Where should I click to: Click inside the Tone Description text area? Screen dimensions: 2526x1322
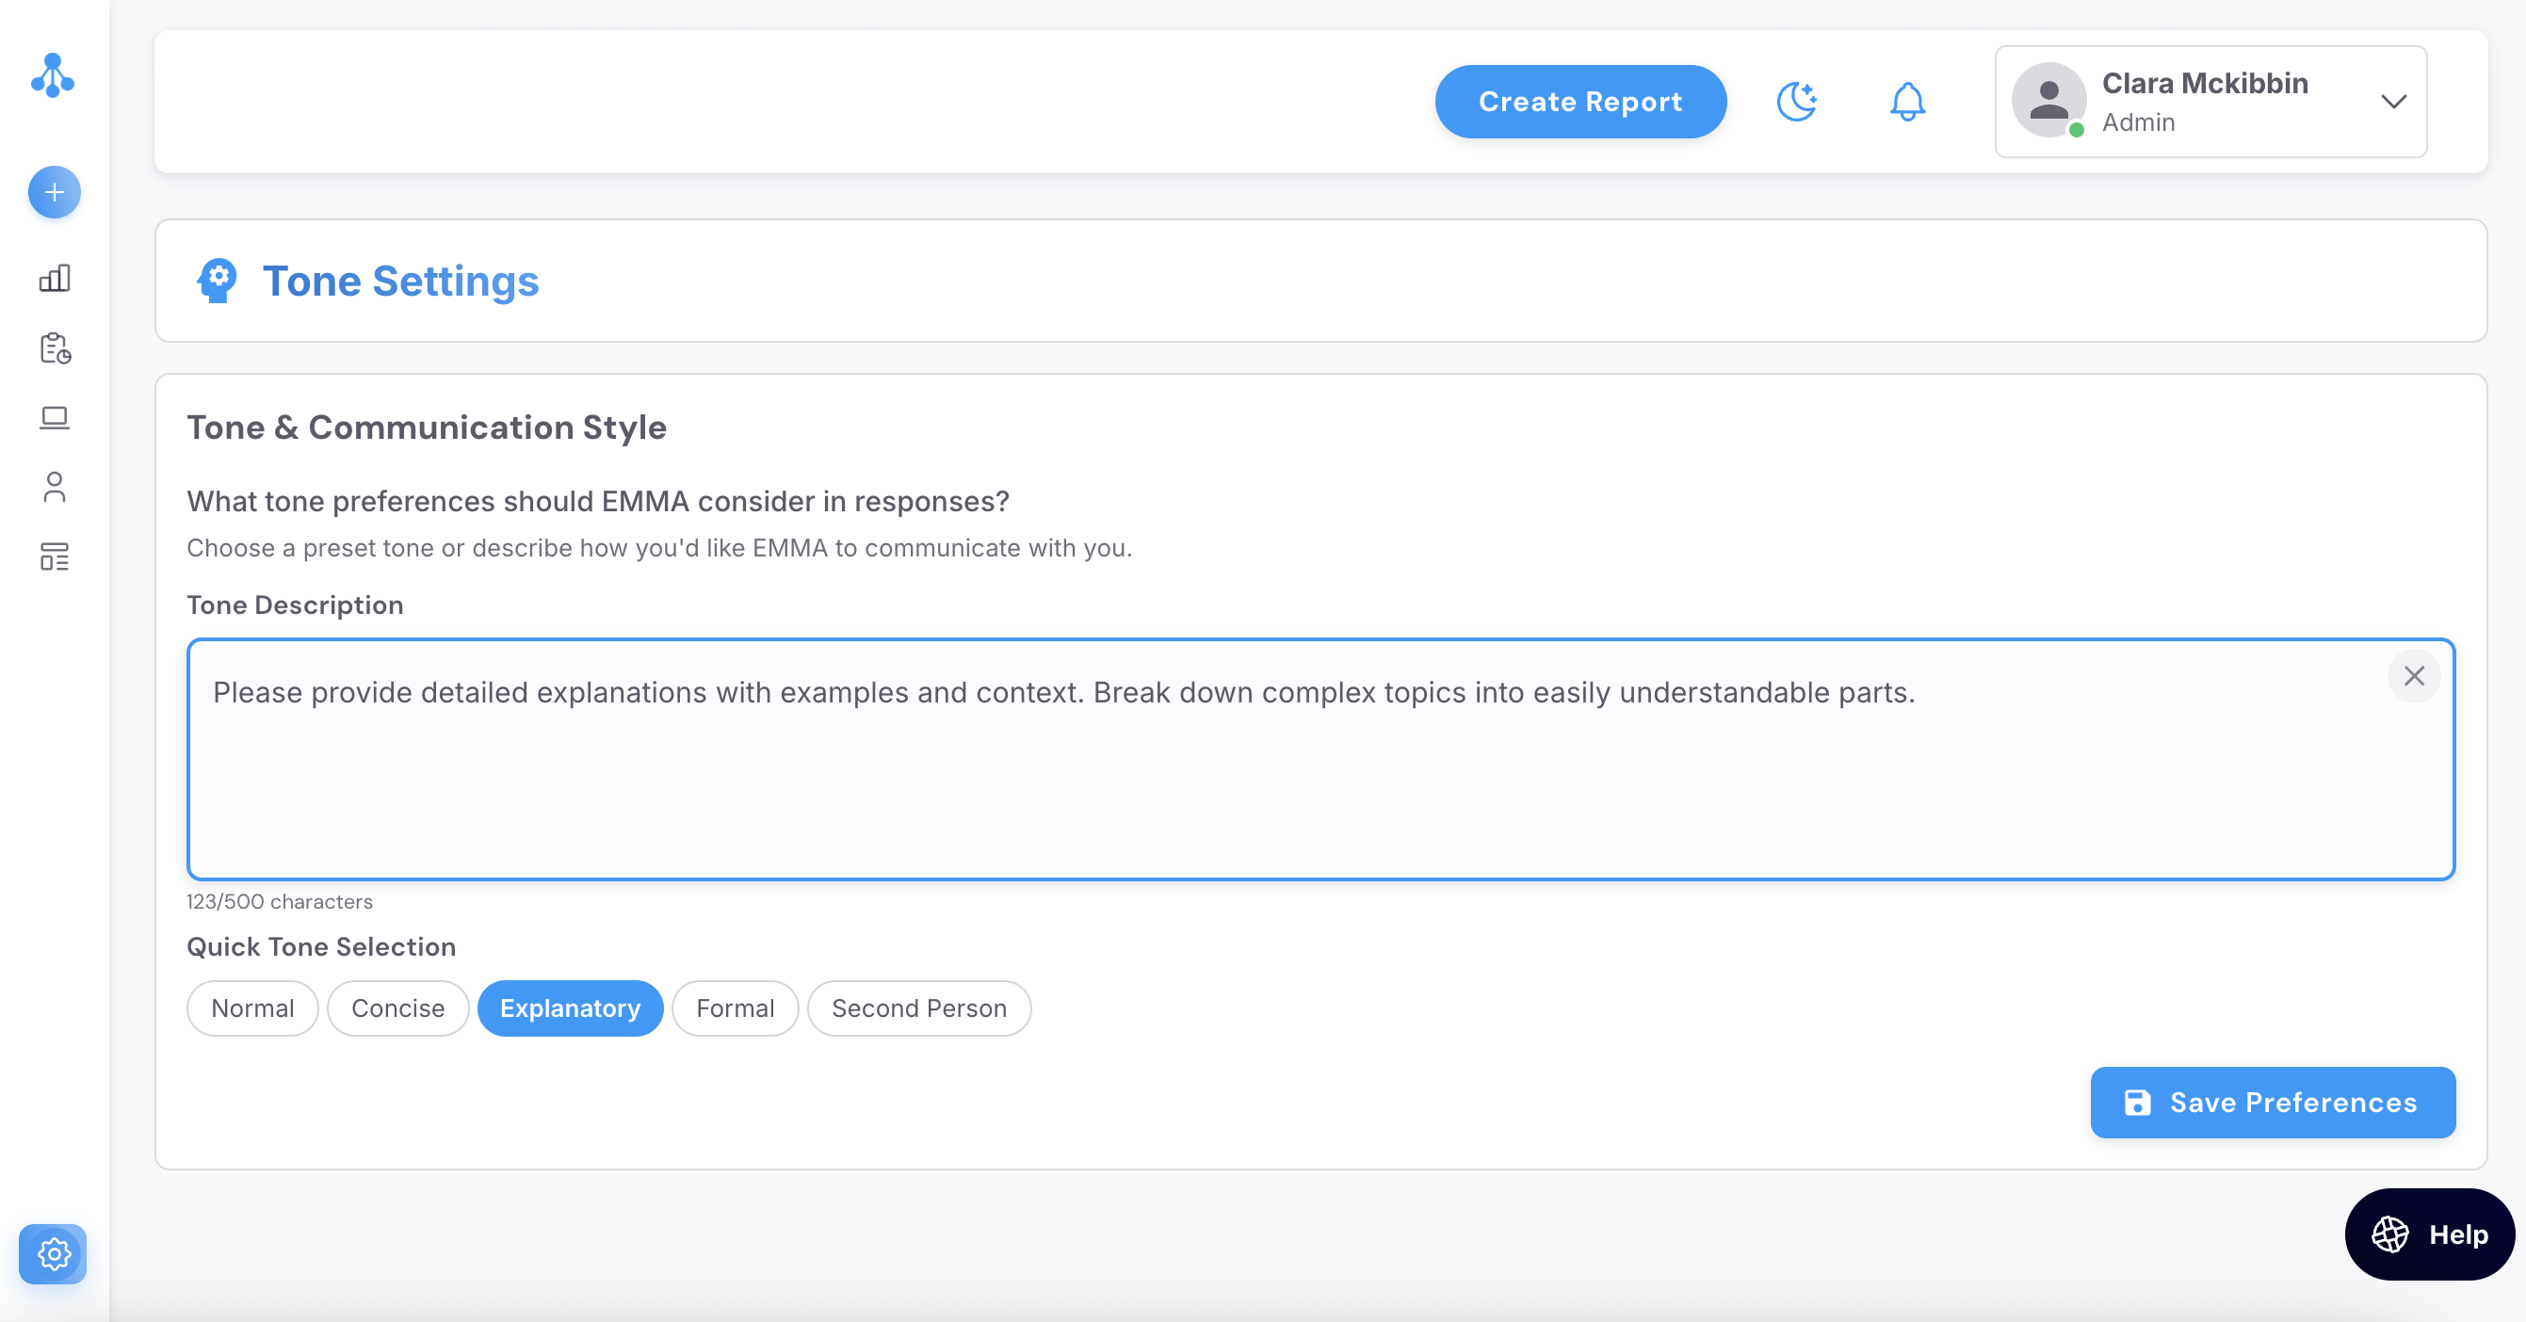[x=1320, y=760]
